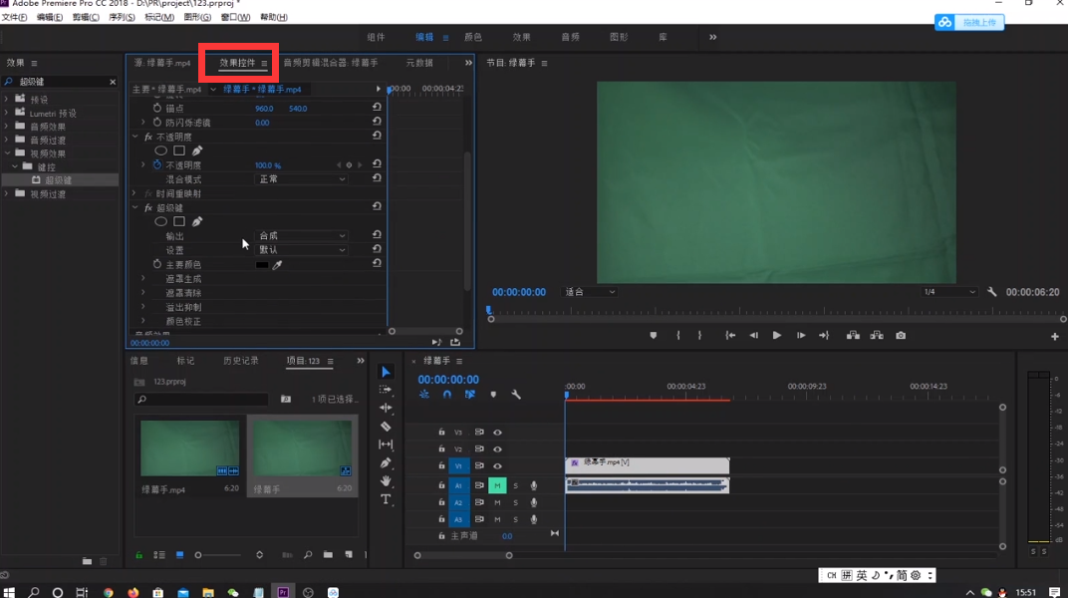Open the Ultra Key Output dropdown
This screenshot has height=598, width=1068.
point(301,235)
